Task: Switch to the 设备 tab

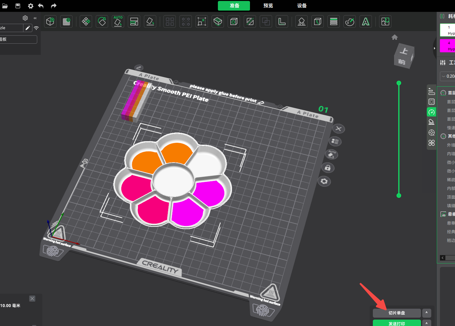Action: click(302, 6)
